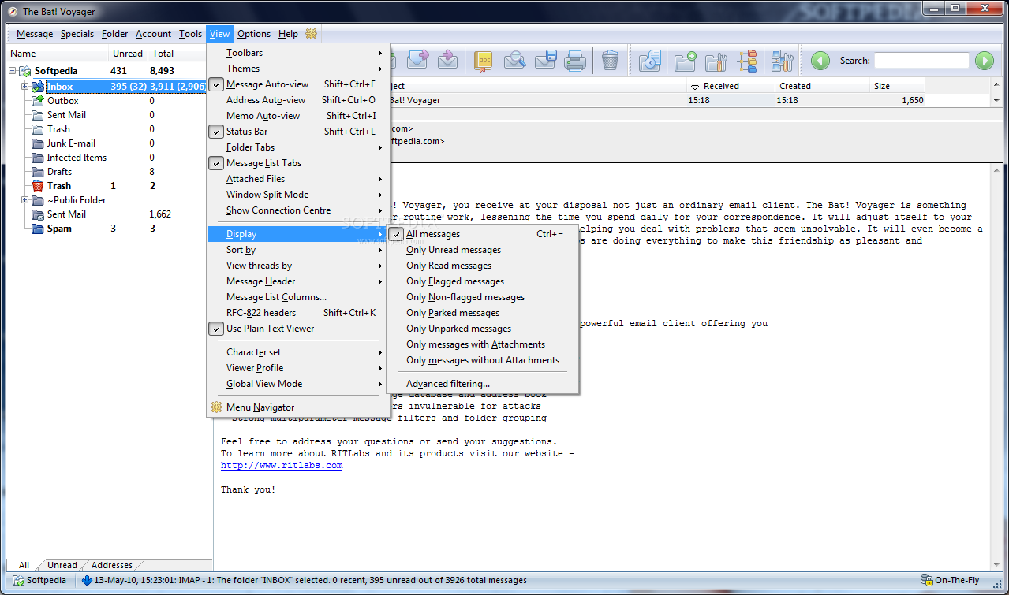Open the Options menu
1009x595 pixels.
tap(254, 34)
